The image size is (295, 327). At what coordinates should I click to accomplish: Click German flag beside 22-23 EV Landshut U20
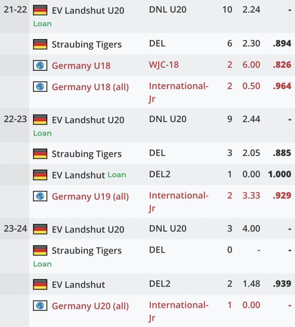(40, 120)
